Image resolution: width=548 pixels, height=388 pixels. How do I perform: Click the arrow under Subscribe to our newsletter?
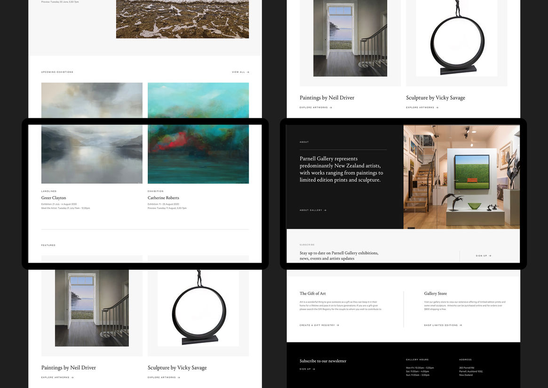point(314,369)
